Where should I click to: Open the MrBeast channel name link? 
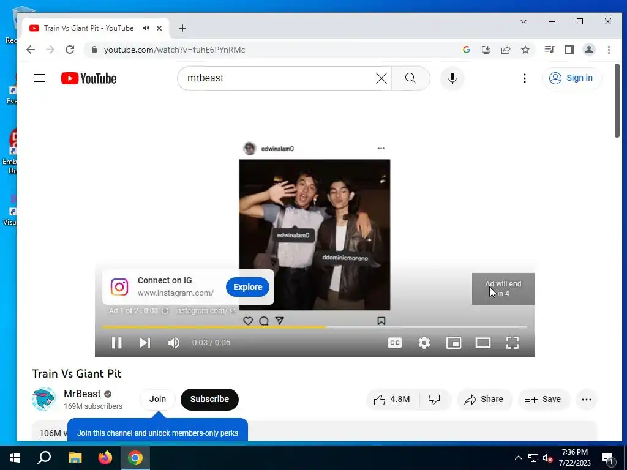coord(82,394)
